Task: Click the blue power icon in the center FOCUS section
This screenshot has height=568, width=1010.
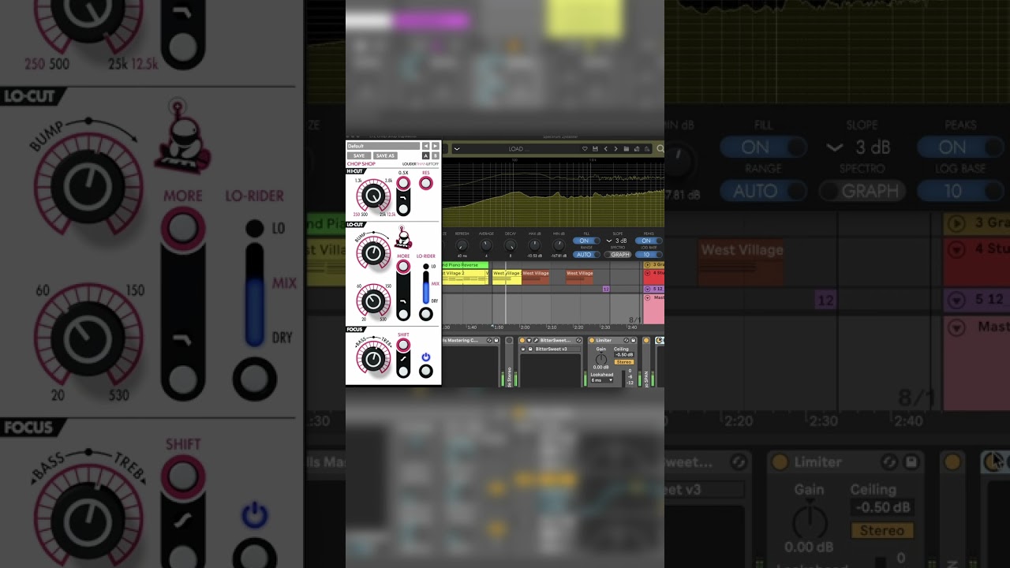Action: click(426, 357)
